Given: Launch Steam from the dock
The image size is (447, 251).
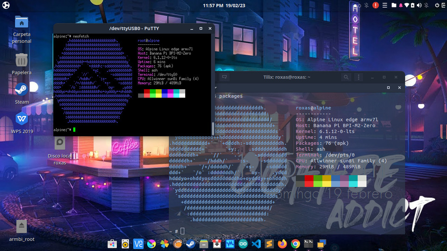Looking at the screenshot, I should (190, 244).
